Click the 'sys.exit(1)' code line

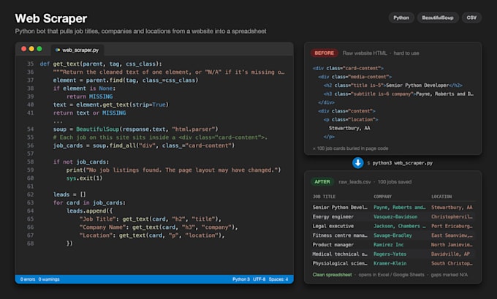click(84, 178)
